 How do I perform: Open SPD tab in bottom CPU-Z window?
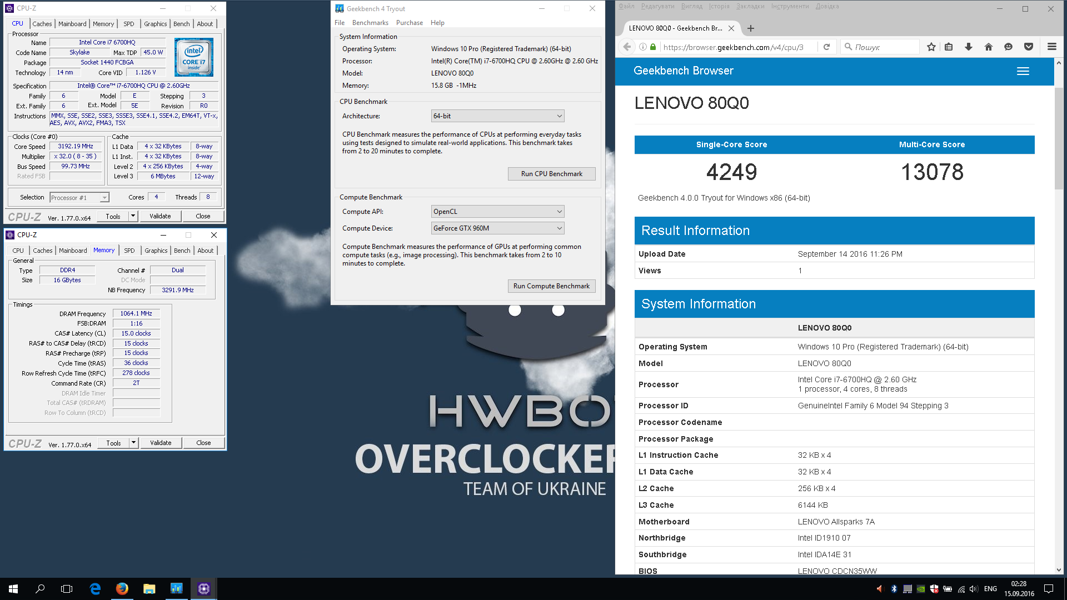[129, 251]
